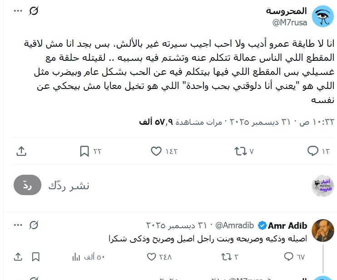Bookmark Amr Adib's reply
The height and width of the screenshot is (280, 337).
(36, 257)
